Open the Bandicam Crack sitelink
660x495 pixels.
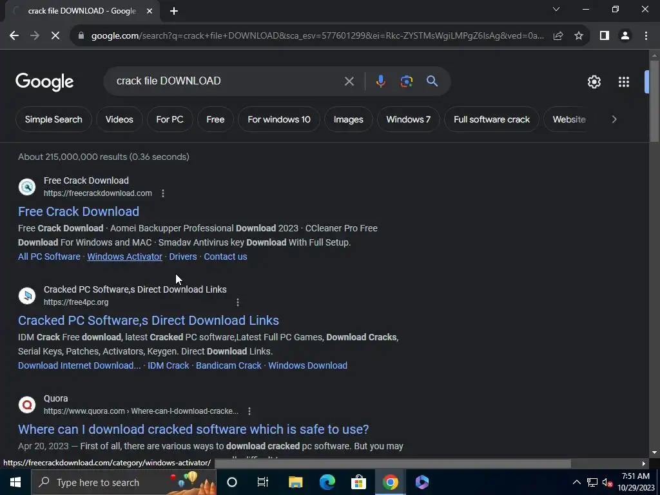click(x=229, y=365)
